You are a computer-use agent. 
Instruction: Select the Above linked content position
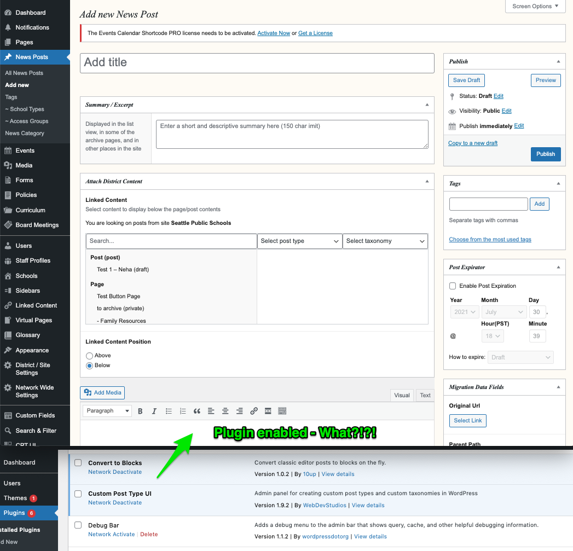coord(89,355)
